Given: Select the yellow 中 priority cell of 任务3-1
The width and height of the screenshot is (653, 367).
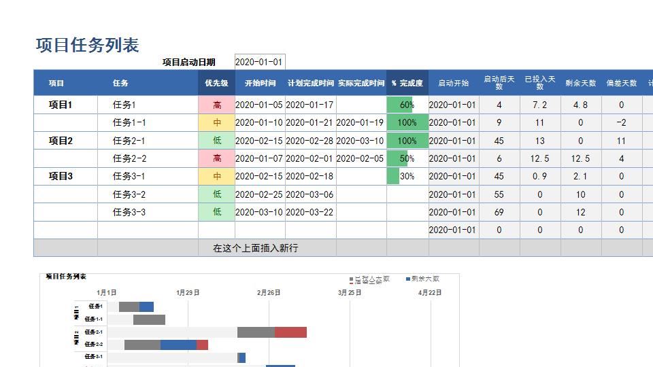Looking at the screenshot, I should (216, 177).
